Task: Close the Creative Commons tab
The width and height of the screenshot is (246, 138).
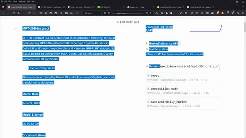Action: click(x=94, y=7)
